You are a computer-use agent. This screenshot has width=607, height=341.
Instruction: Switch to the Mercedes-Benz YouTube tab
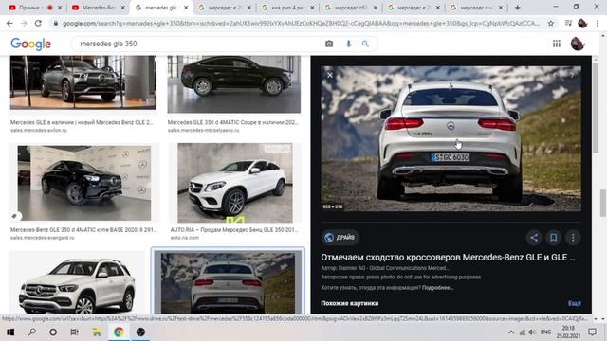(x=98, y=8)
